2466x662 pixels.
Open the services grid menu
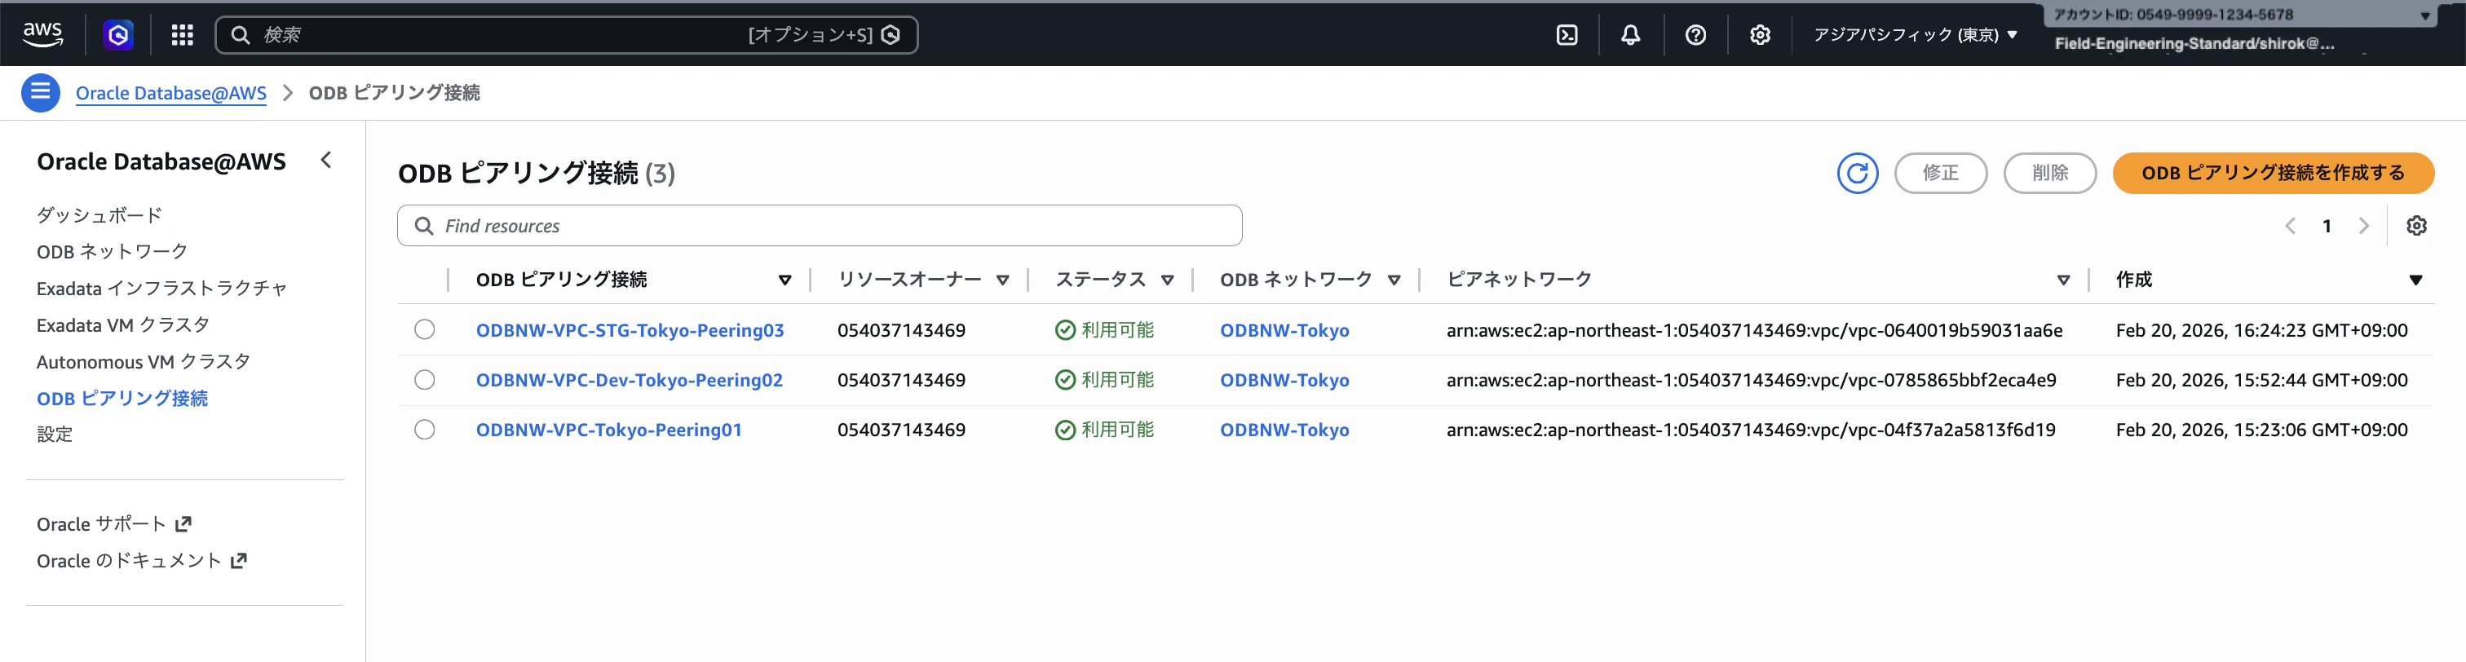[x=182, y=34]
